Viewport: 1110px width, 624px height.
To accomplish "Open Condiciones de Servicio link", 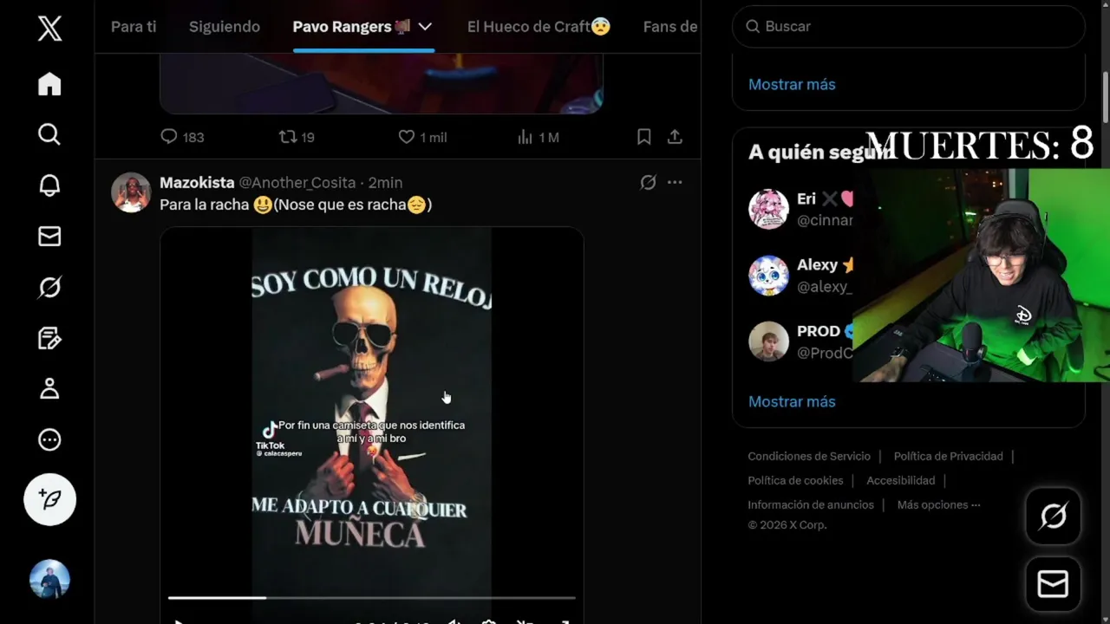I will tap(809, 456).
